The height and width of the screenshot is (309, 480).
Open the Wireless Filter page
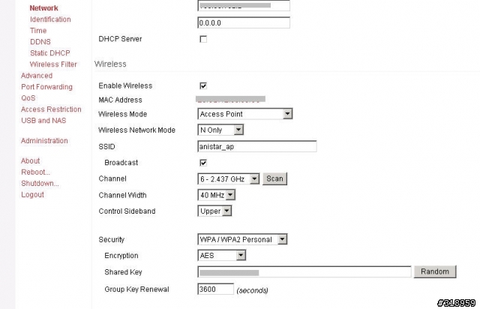click(x=53, y=64)
